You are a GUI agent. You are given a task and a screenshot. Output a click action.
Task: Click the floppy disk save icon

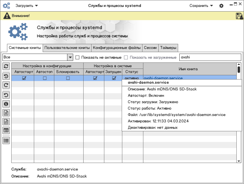click(x=239, y=16)
